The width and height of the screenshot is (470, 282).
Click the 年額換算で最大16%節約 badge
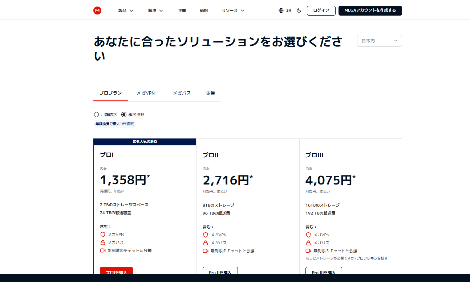[x=115, y=124]
